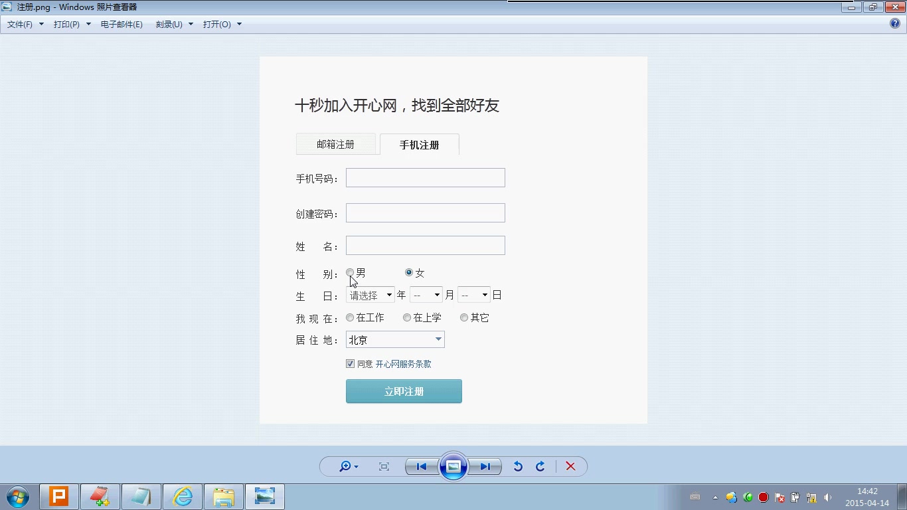Open the 居住地 北京 dropdown
The image size is (907, 510).
(x=395, y=339)
